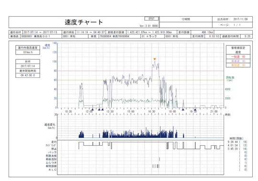Select the 運行内最高速度 101km/h box
The height and width of the screenshot is (181, 258).
point(28,50)
